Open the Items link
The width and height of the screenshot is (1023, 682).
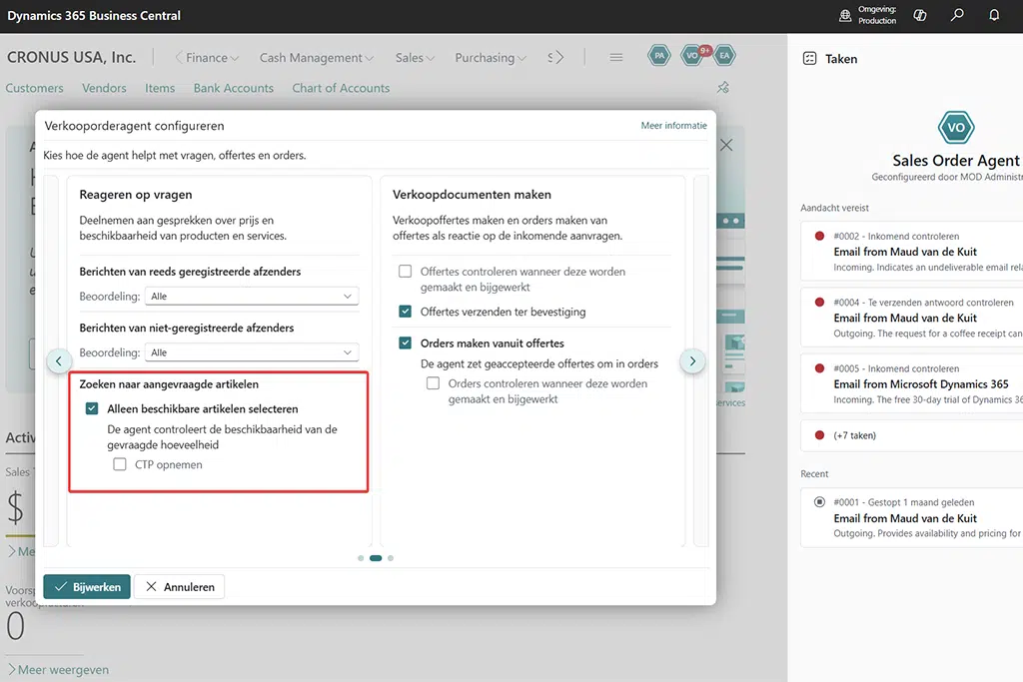[160, 88]
